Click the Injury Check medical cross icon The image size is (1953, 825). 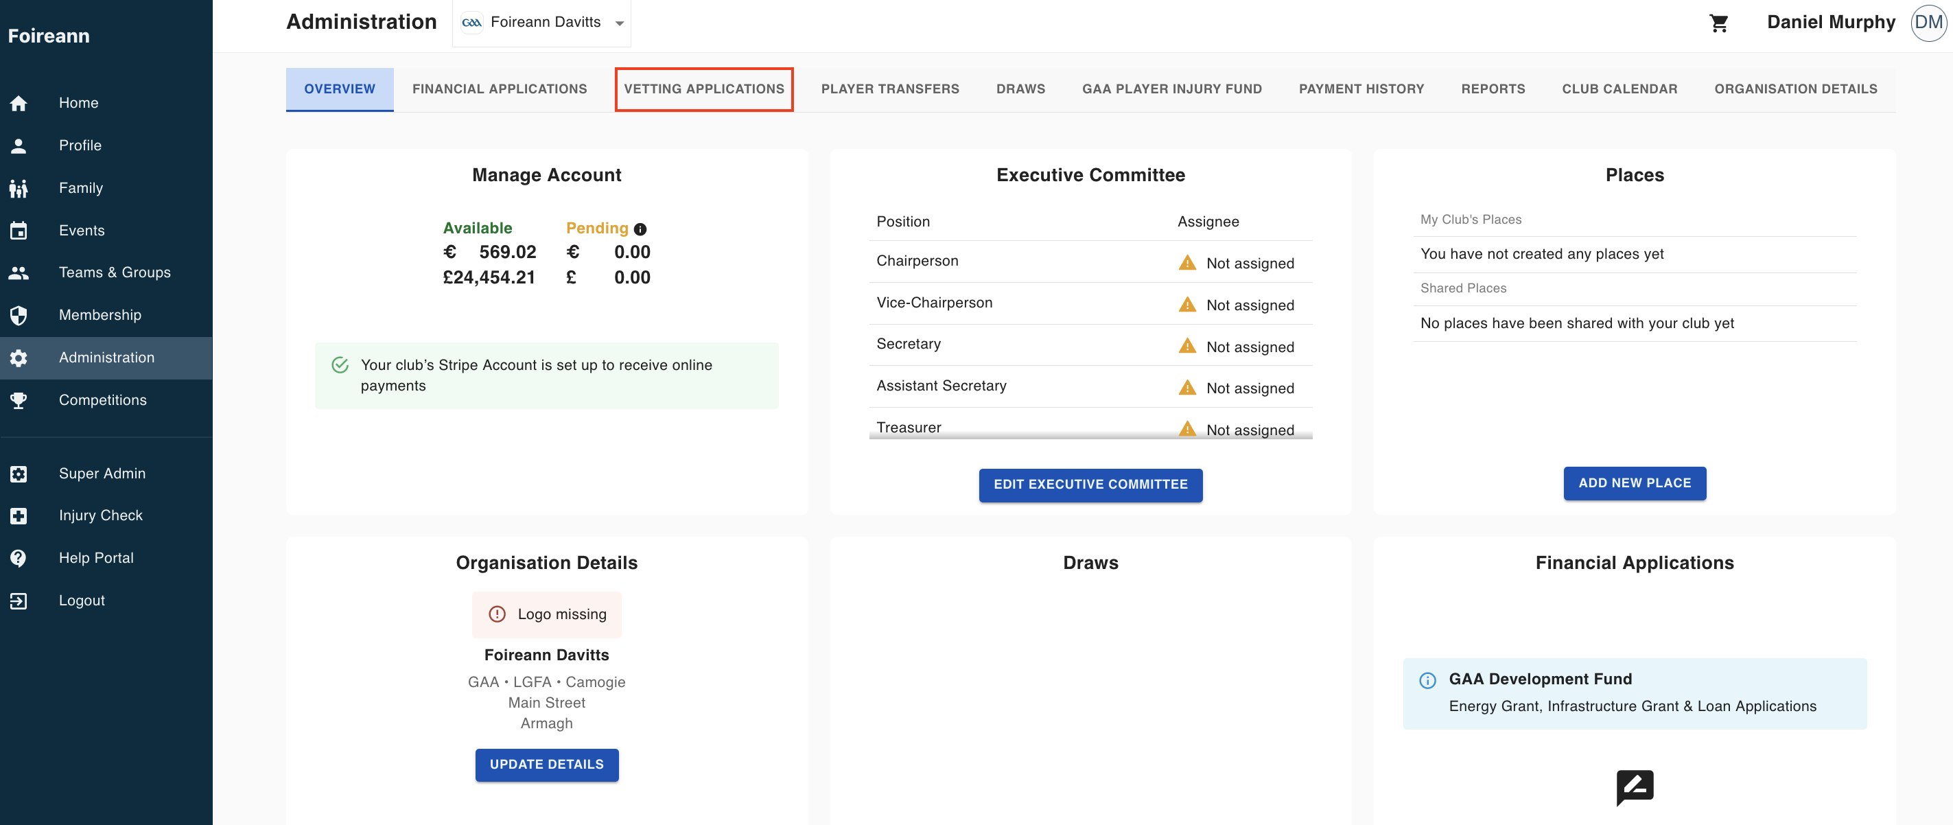[19, 515]
